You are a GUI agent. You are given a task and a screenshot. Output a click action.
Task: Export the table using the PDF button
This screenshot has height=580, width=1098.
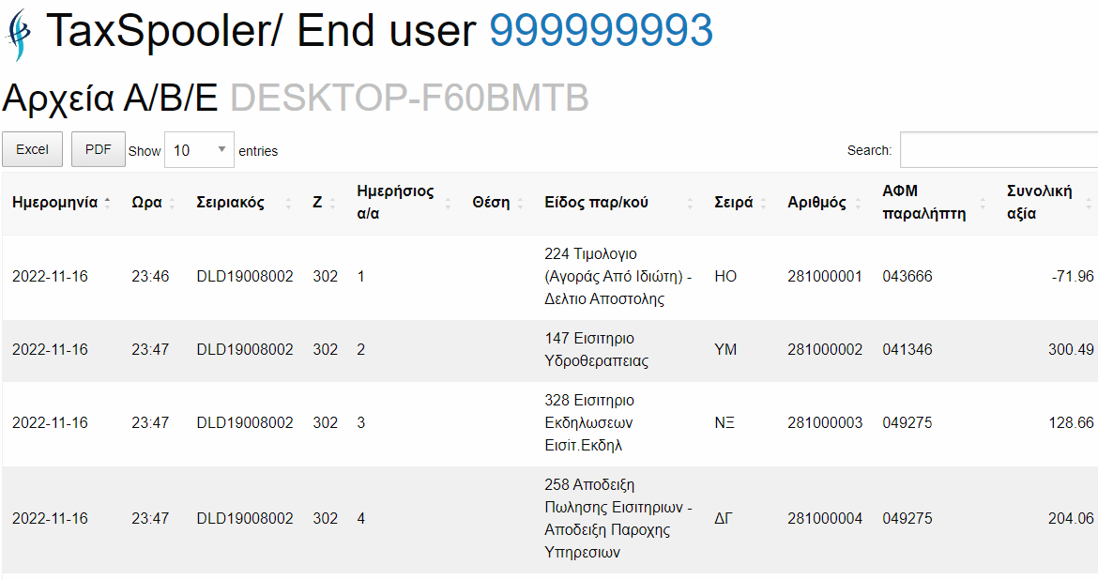(x=98, y=149)
